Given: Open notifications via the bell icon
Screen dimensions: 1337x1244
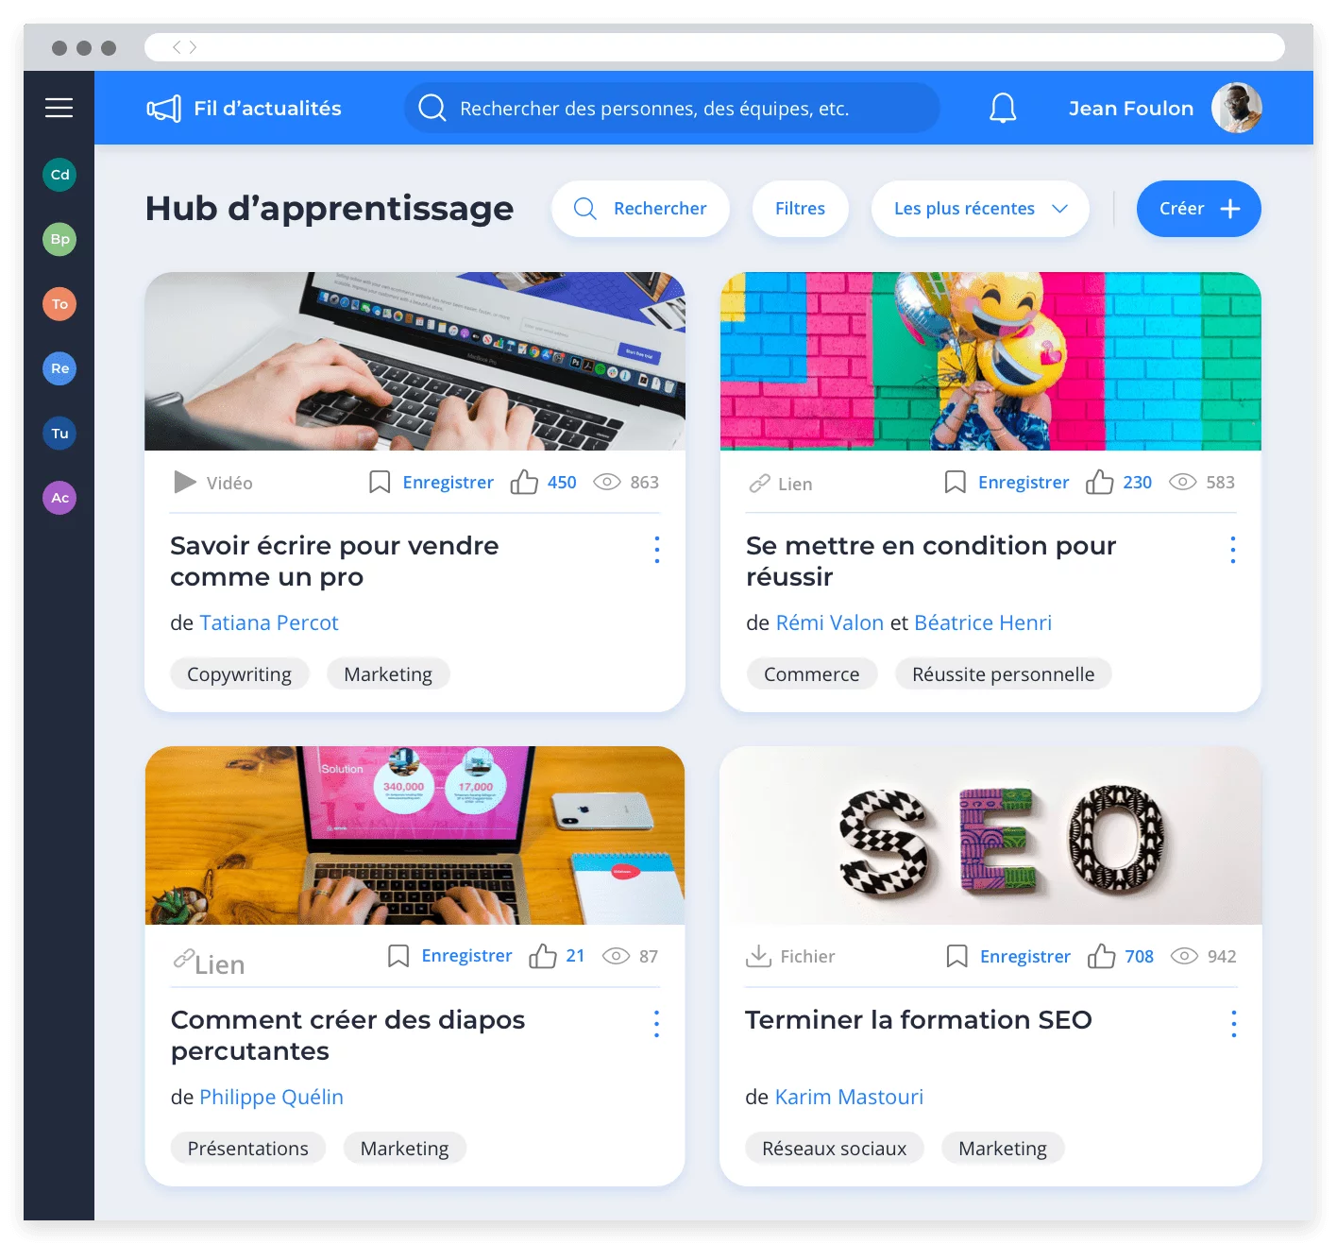Looking at the screenshot, I should (x=1003, y=108).
